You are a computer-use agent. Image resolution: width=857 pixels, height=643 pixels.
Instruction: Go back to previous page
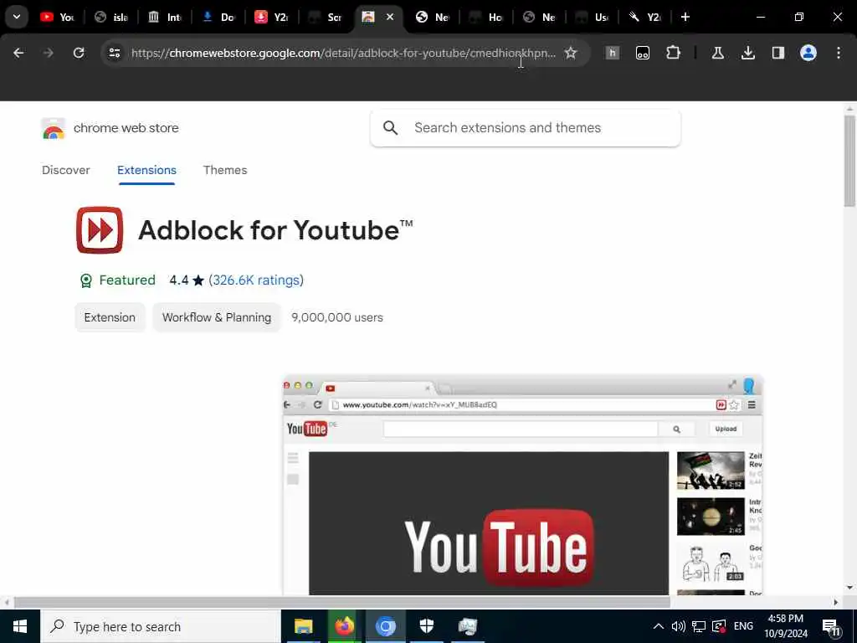pyautogui.click(x=18, y=53)
